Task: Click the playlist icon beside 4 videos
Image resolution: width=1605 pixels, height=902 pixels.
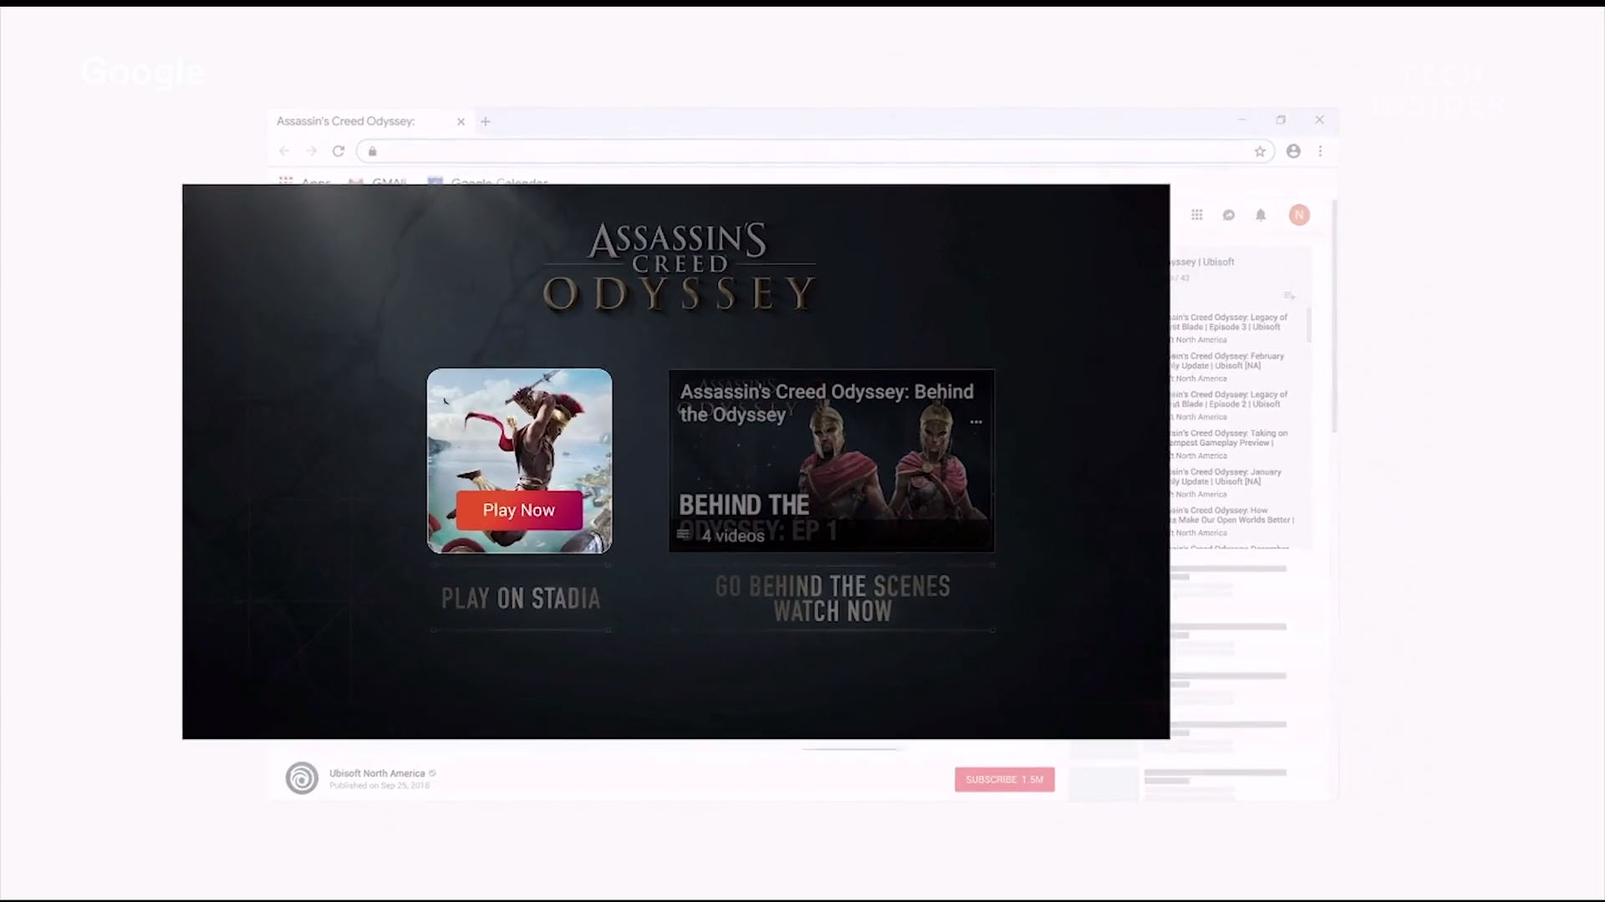Action: 683,534
